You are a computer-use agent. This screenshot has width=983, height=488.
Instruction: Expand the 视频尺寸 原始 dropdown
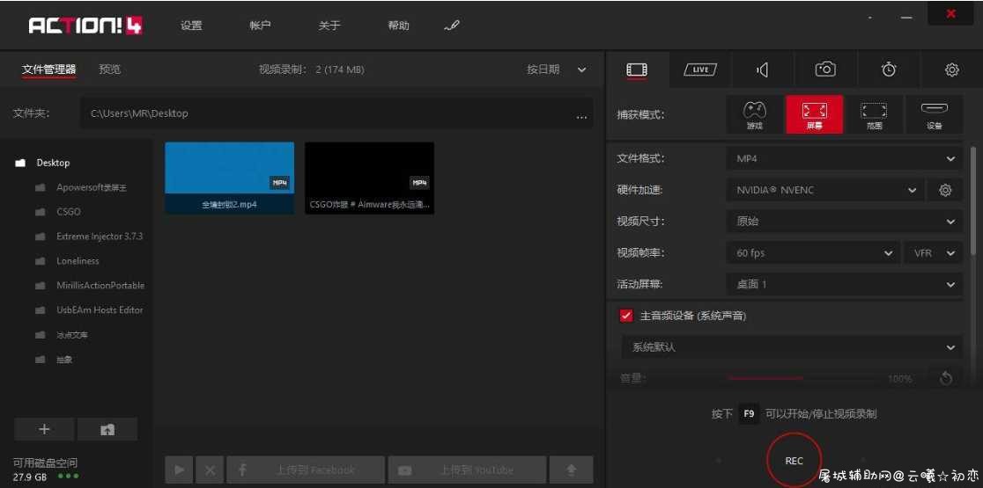tap(845, 222)
